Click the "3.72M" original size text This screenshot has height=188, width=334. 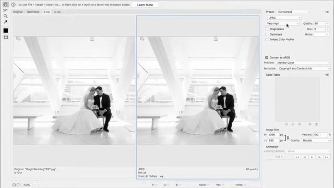pyautogui.click(x=18, y=173)
